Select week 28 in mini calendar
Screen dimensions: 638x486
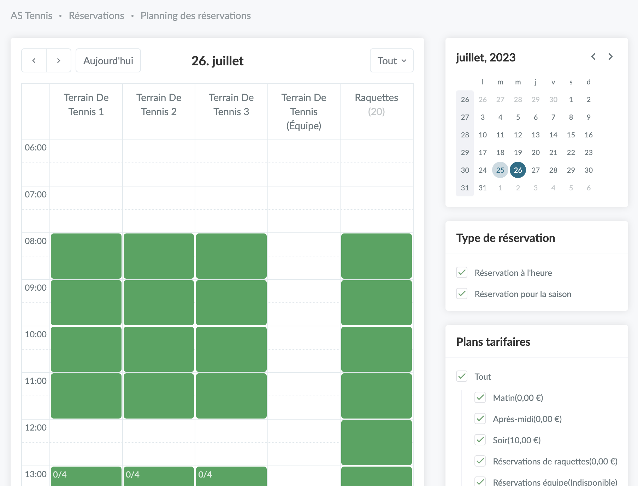[465, 135]
